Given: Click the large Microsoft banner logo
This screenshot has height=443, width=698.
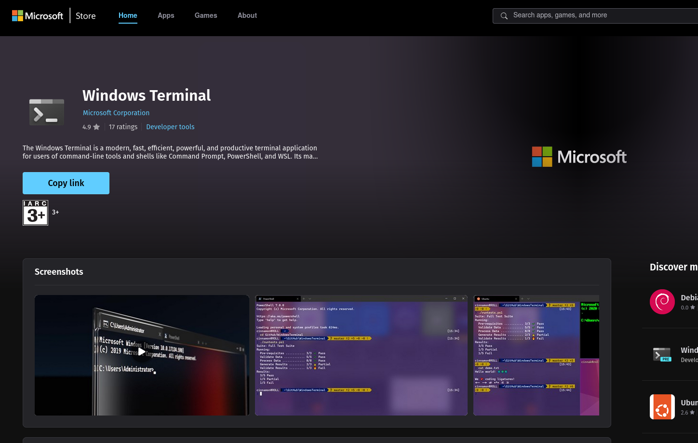Looking at the screenshot, I should pos(579,157).
